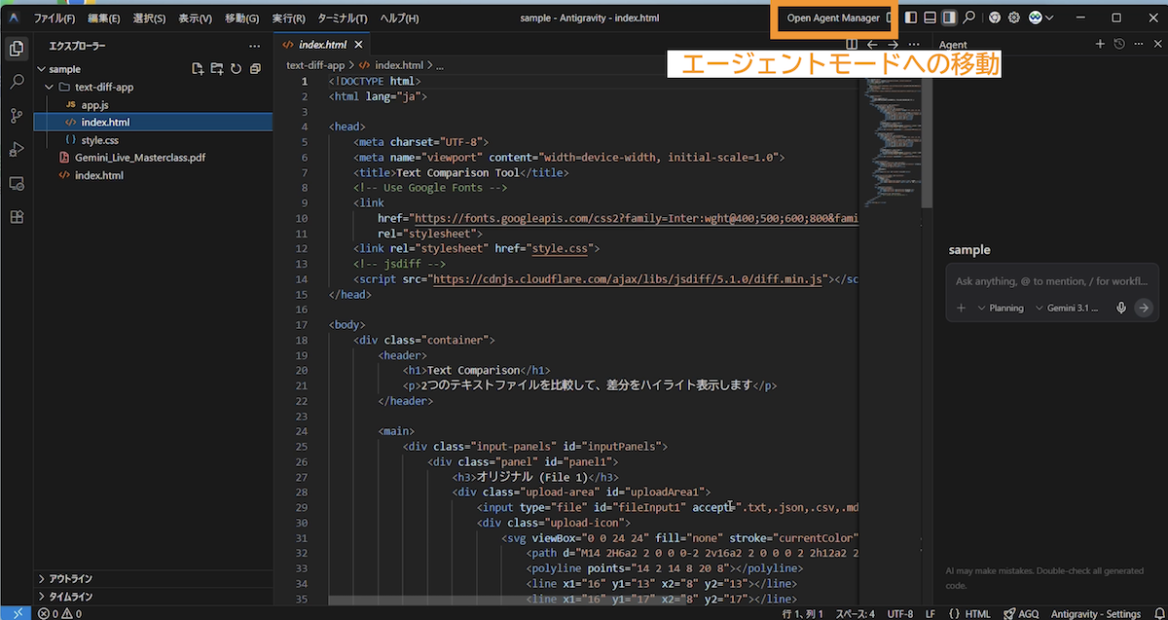This screenshot has width=1168, height=620.
Task: Click the microphone icon in Agent input
Action: [1121, 308]
